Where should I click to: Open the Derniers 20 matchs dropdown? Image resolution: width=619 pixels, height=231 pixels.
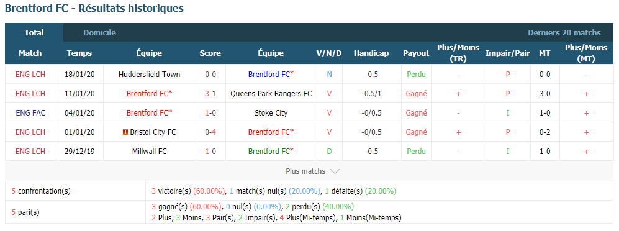[564, 33]
